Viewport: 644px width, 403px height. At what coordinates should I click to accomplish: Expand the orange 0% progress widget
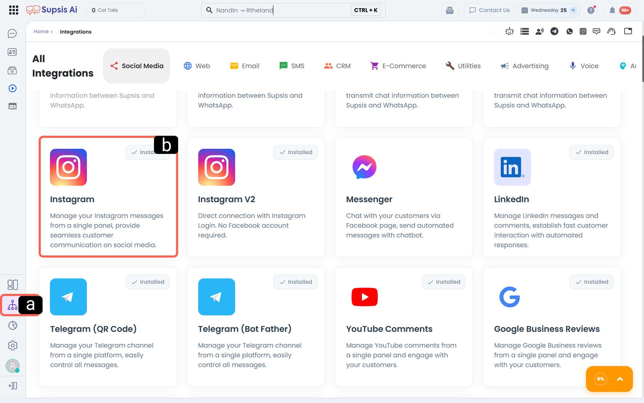click(x=620, y=379)
